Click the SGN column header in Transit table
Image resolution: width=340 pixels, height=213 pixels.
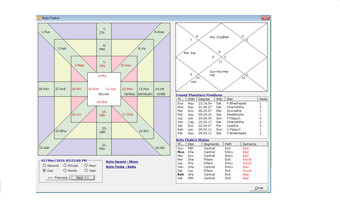[x=191, y=99]
